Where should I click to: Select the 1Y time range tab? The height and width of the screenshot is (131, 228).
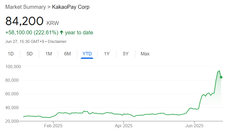point(107,54)
